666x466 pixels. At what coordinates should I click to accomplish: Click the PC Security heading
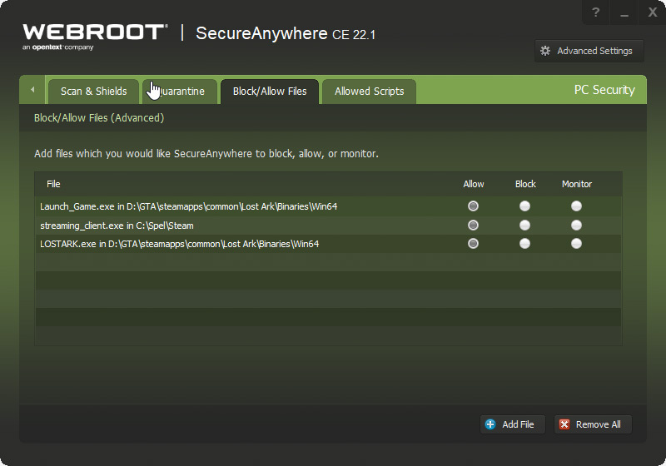click(x=604, y=90)
